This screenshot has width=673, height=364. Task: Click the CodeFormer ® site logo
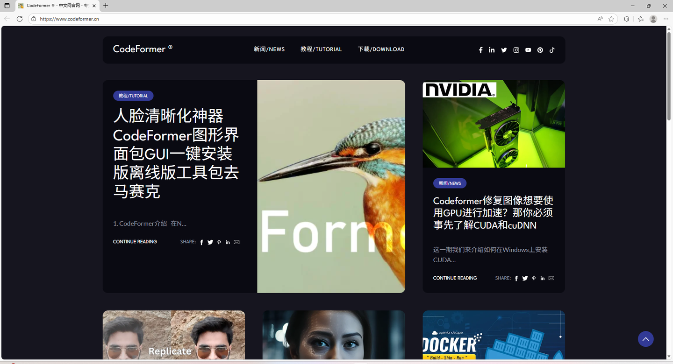point(143,49)
